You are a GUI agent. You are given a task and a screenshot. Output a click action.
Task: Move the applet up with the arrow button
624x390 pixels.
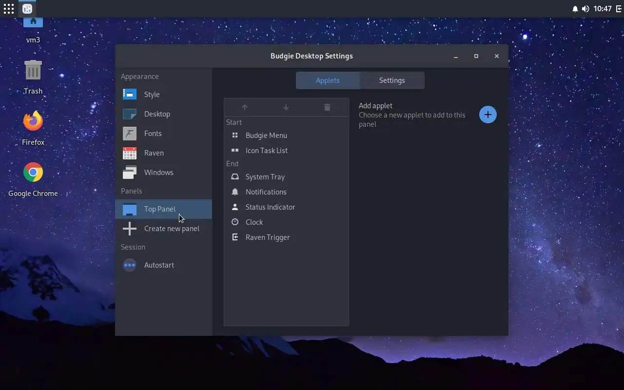coord(245,107)
